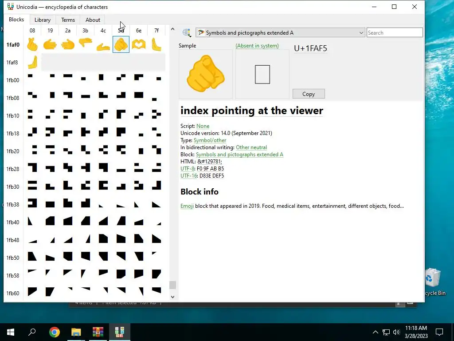Click the globe icon beside block dropdown

point(187,33)
